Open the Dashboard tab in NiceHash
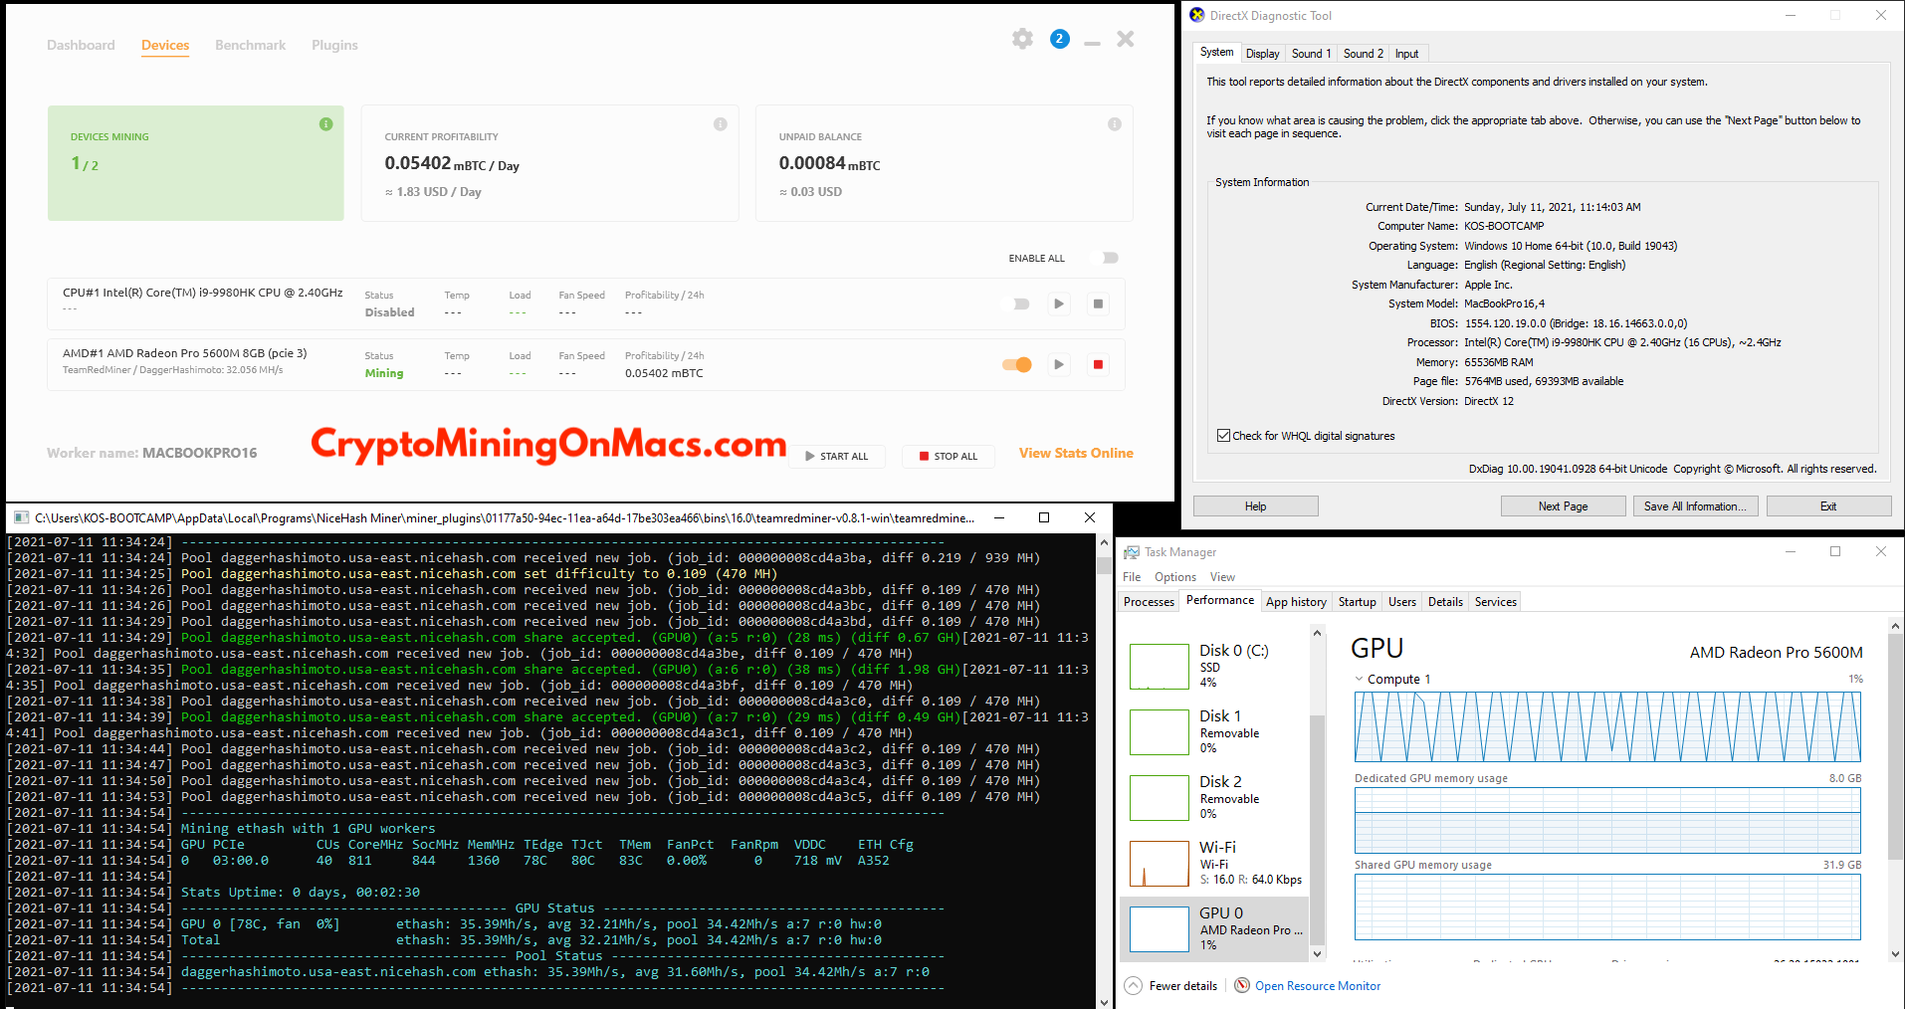The image size is (1905, 1009). (81, 45)
